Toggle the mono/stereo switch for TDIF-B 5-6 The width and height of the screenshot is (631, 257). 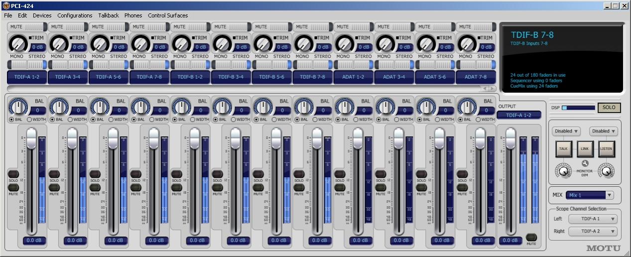click(271, 65)
